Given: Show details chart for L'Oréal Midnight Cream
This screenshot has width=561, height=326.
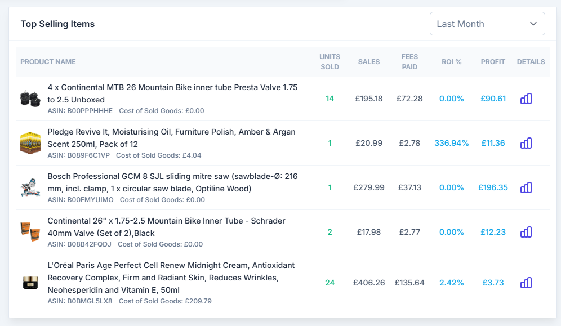Looking at the screenshot, I should tap(526, 283).
